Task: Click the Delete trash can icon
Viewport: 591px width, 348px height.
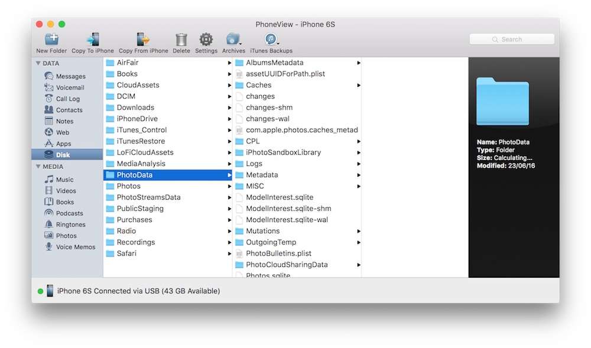Action: click(x=181, y=39)
